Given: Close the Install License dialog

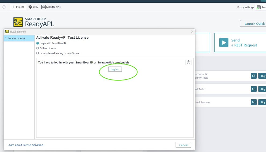Looking at the screenshot, I should coord(192,32).
